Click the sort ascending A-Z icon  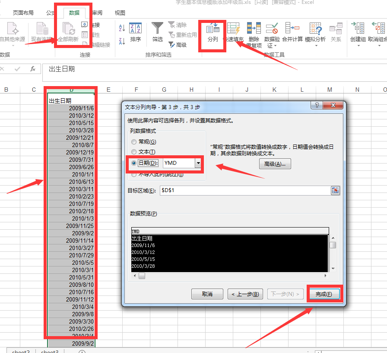click(122, 29)
